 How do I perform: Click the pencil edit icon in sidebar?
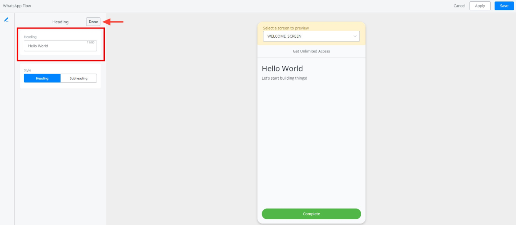point(6,20)
